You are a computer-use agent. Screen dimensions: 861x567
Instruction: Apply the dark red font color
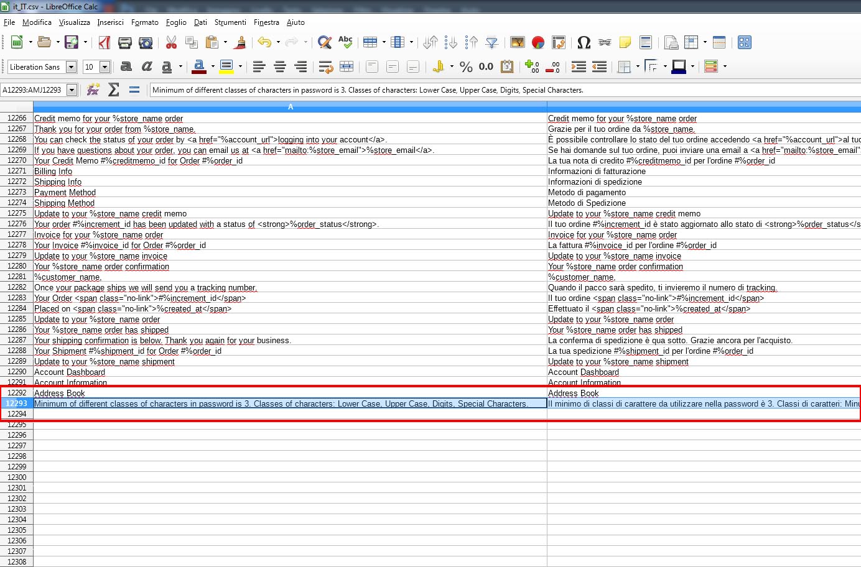click(x=199, y=67)
